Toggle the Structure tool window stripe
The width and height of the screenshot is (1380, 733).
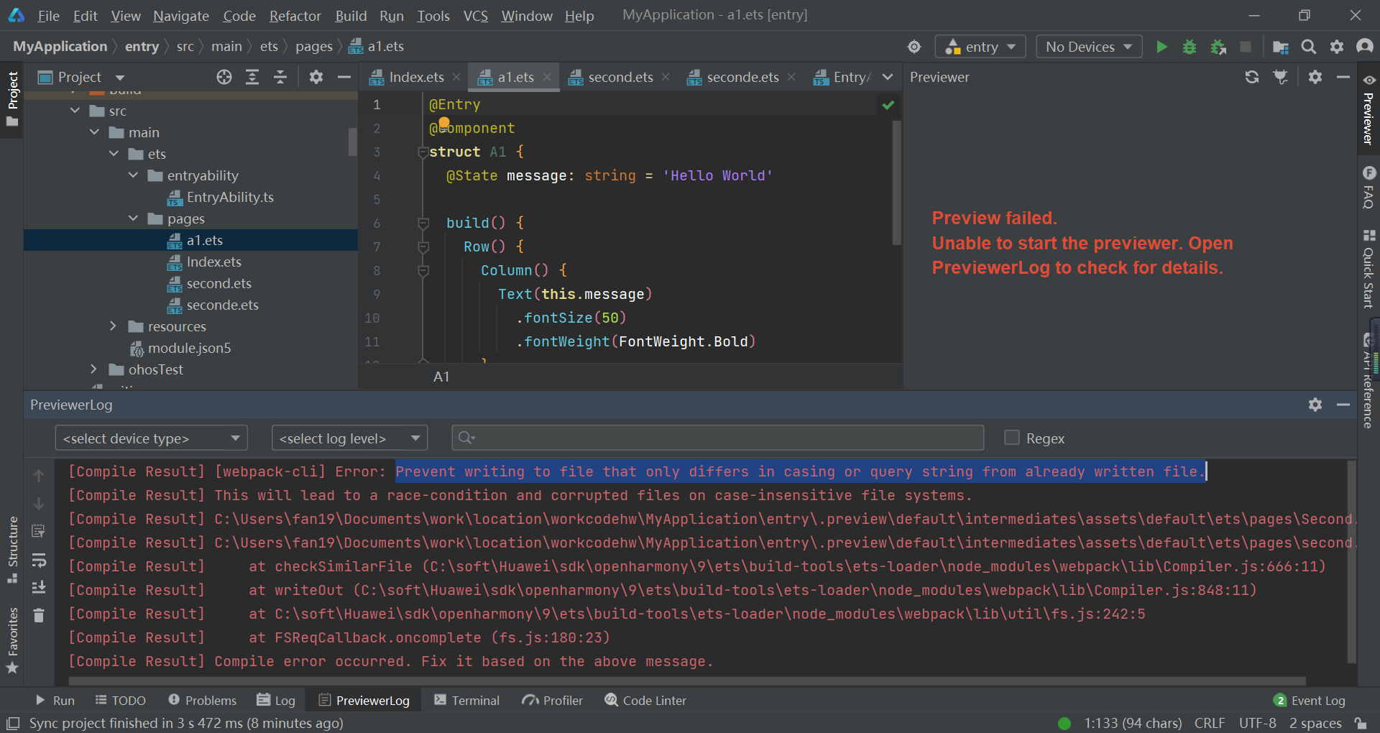(x=12, y=549)
